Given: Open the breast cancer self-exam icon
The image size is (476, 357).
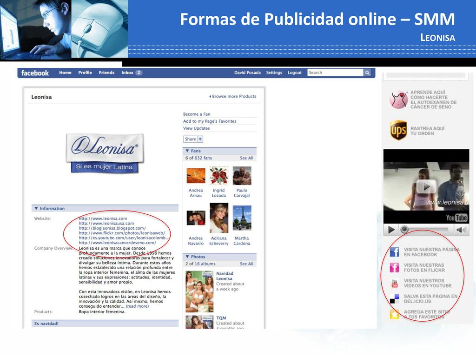Looking at the screenshot, I should click(x=398, y=99).
